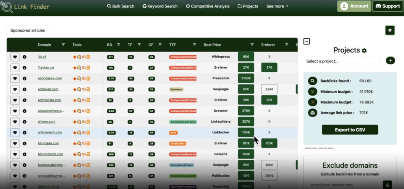Screen dimensions: 404x189
Task: Show info for adlibweb.com
Action: [24, 89]
